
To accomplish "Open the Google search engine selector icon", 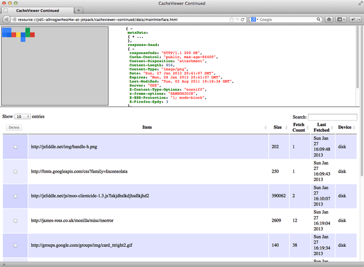I will (254, 20).
